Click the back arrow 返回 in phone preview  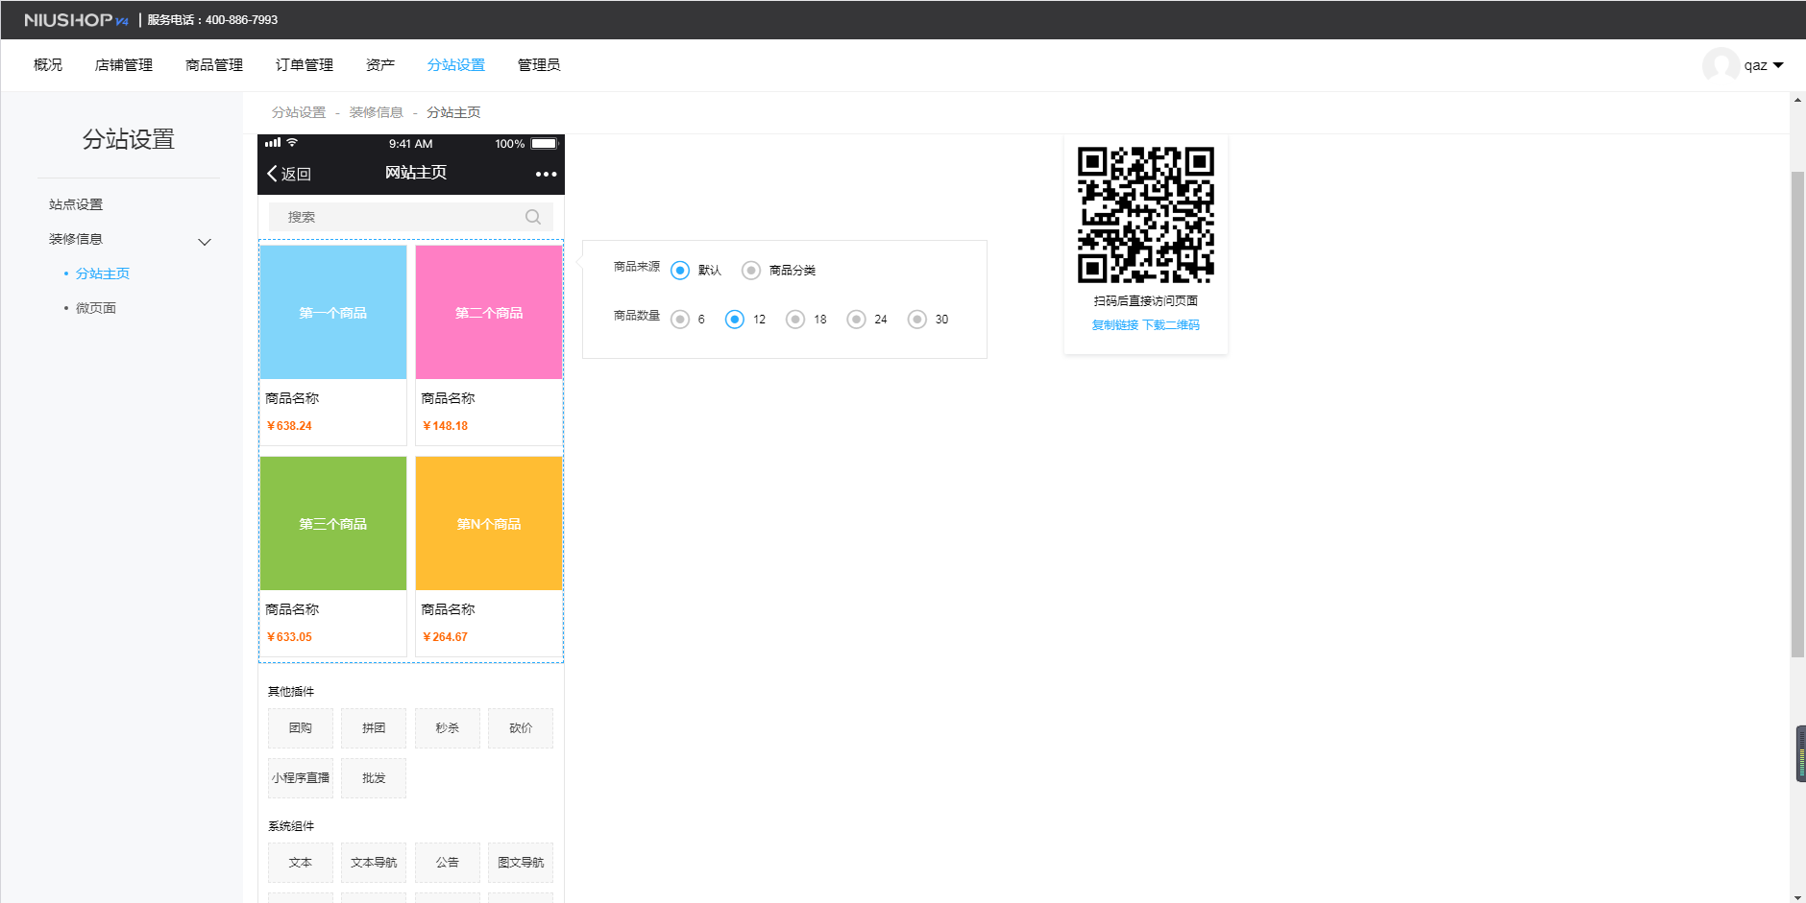point(288,174)
